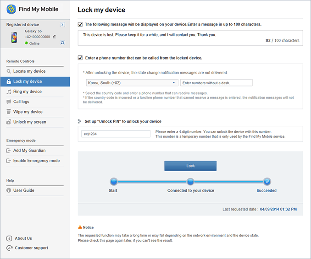Click the Succeeded step on progress bar

[267, 181]
